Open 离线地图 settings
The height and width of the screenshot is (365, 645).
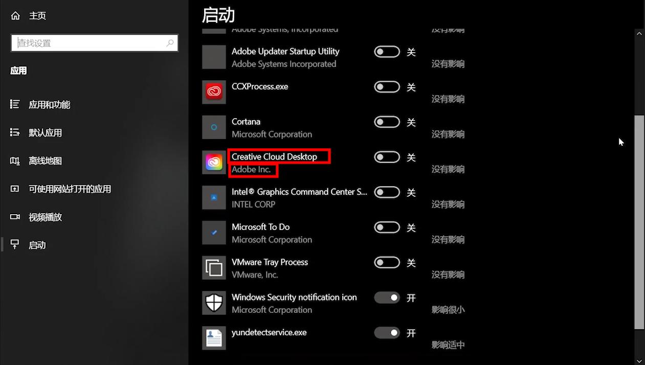click(x=46, y=161)
